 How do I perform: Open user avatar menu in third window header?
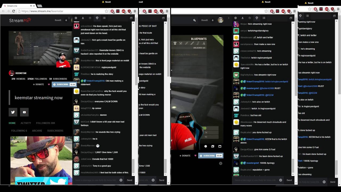[220, 20]
